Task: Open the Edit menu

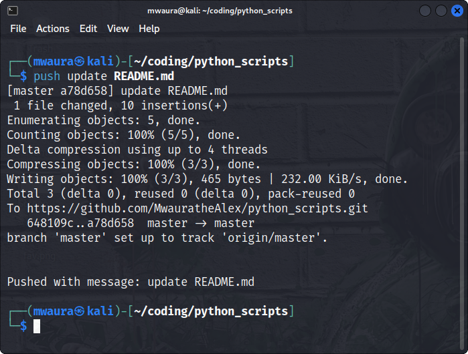Action: point(88,29)
